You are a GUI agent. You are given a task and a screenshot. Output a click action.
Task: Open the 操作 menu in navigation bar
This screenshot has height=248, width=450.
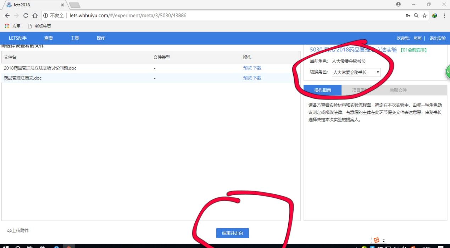click(101, 38)
